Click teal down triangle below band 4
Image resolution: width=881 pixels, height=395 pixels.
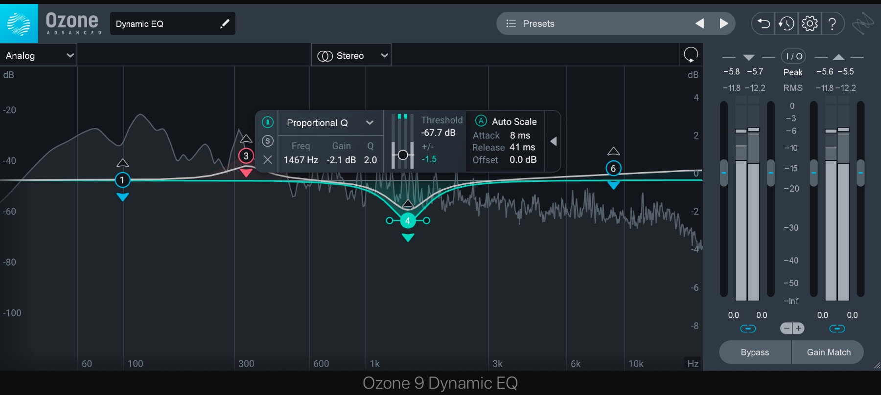[408, 238]
